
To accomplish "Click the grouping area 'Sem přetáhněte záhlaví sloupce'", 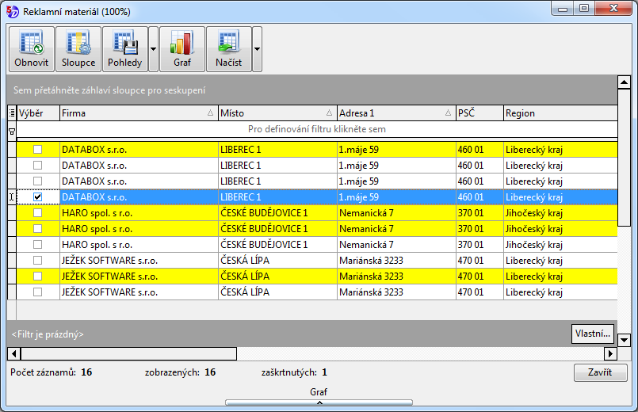I will click(312, 90).
